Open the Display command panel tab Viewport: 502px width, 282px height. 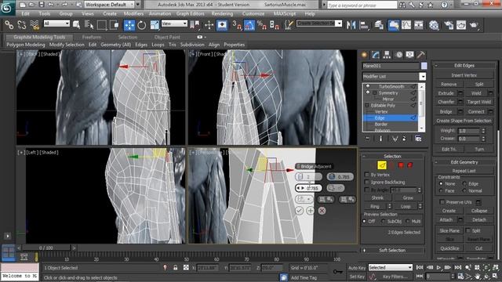(409, 55)
